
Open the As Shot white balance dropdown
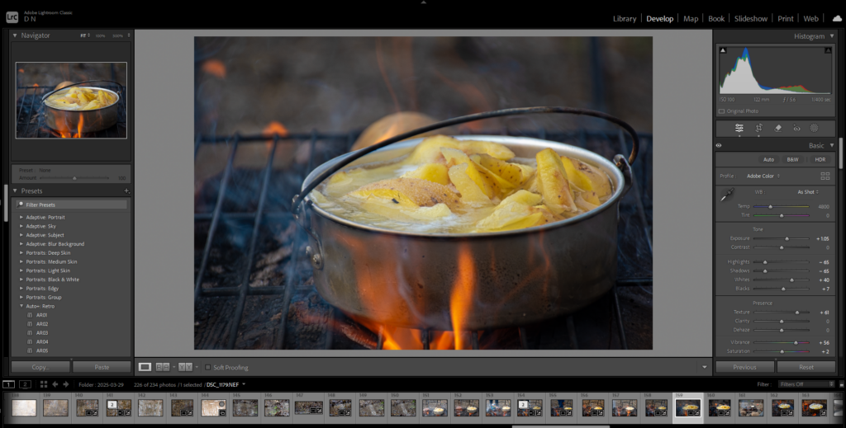click(x=808, y=191)
